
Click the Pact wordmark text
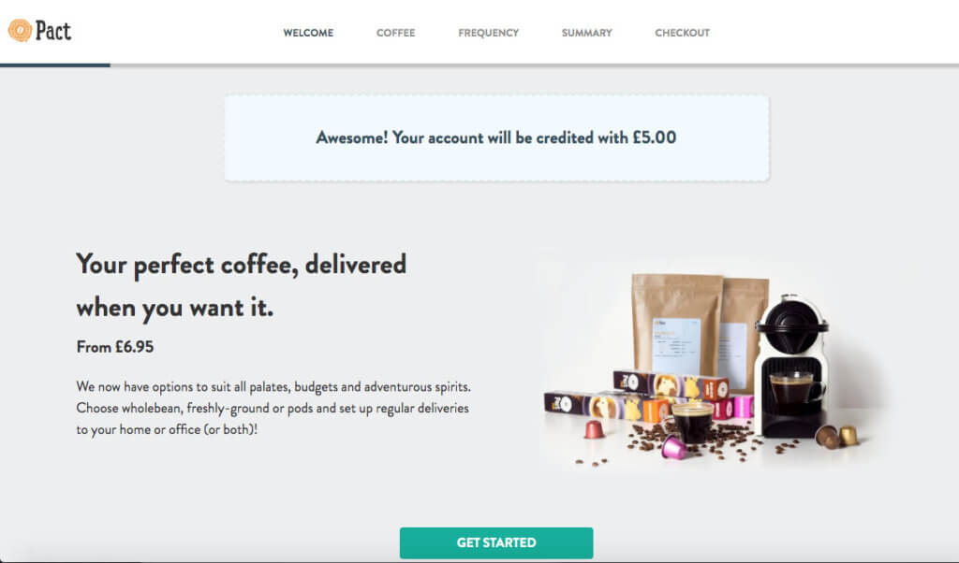click(x=53, y=31)
